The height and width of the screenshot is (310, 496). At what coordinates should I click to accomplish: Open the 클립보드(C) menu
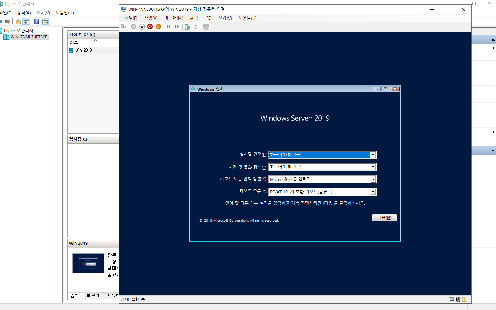coord(200,18)
